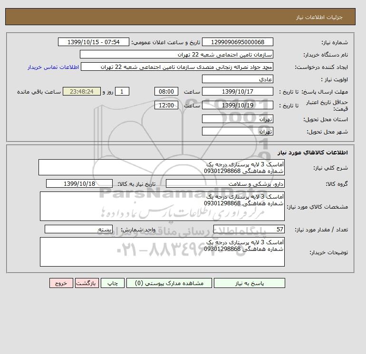Click the اطلاعات کالاهای مورد نیاز section heading
This screenshot has height=354, width=366.
(313, 153)
